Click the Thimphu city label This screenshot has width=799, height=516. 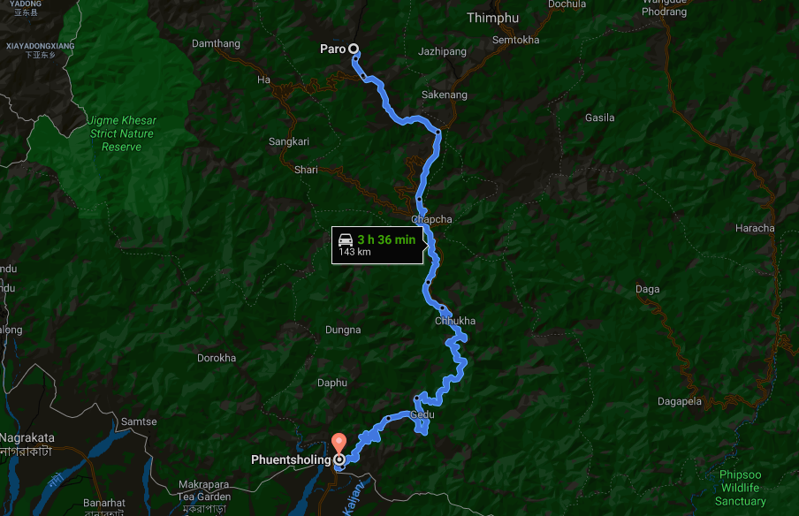(493, 18)
